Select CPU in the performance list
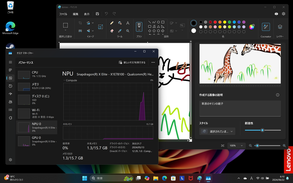This screenshot has height=183, width=293. [37, 75]
